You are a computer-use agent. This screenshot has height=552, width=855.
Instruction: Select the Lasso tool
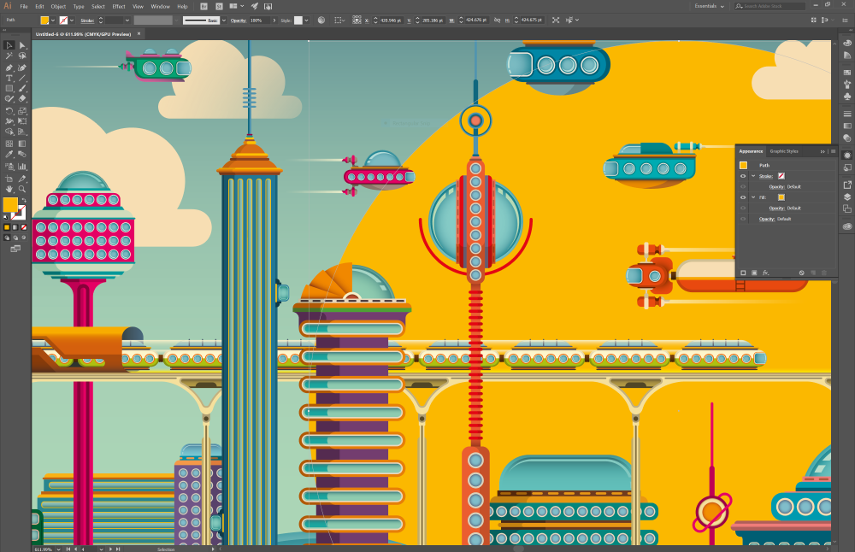tap(22, 56)
